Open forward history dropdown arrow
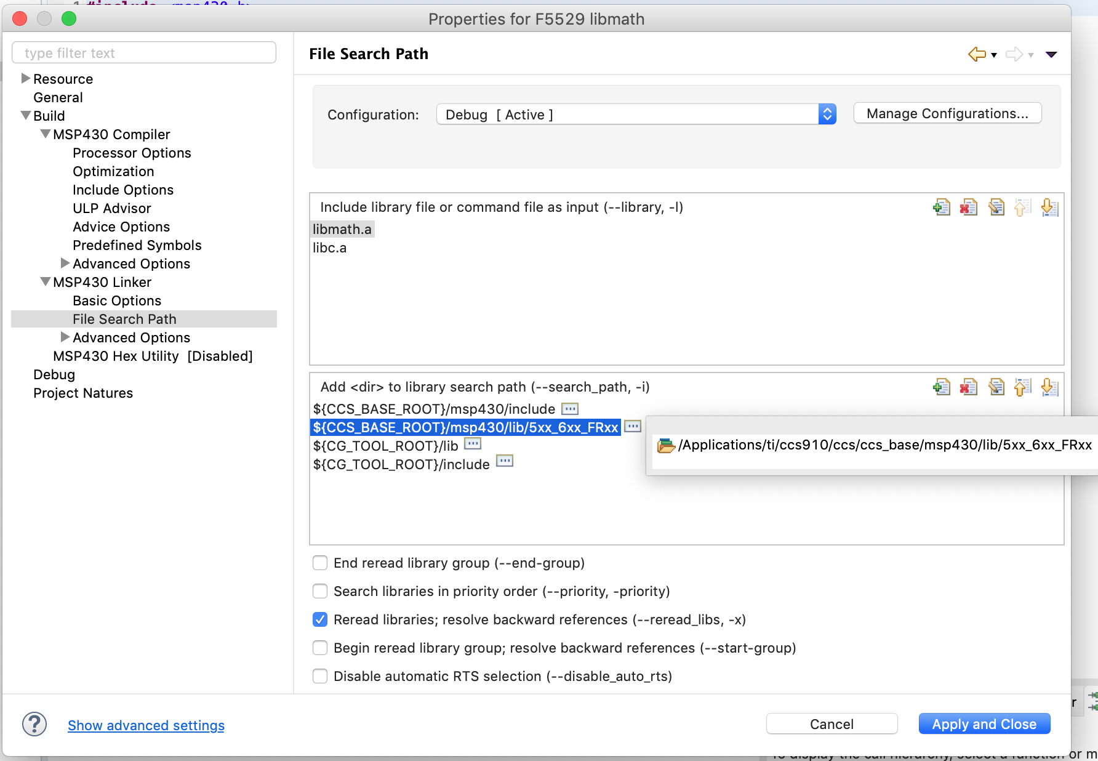The width and height of the screenshot is (1098, 761). point(1031,55)
